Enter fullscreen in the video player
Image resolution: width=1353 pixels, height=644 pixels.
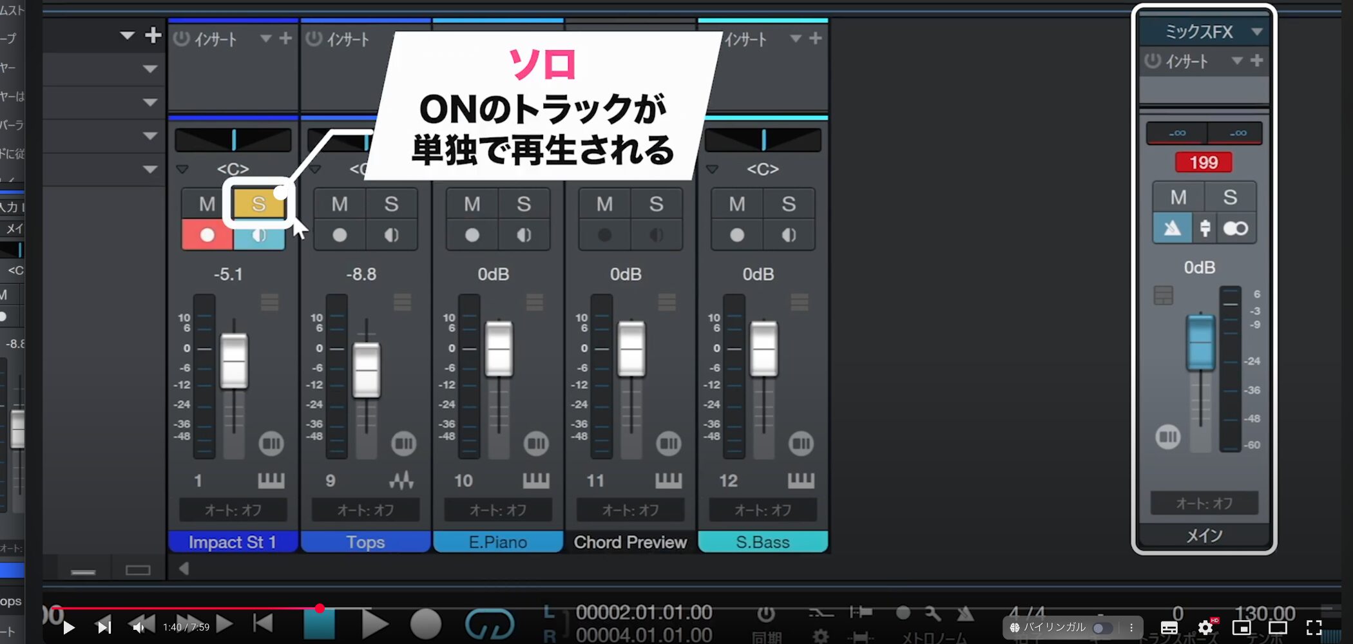point(1314,627)
